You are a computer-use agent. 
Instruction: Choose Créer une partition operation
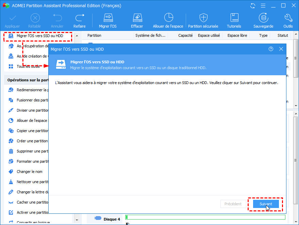point(28,141)
